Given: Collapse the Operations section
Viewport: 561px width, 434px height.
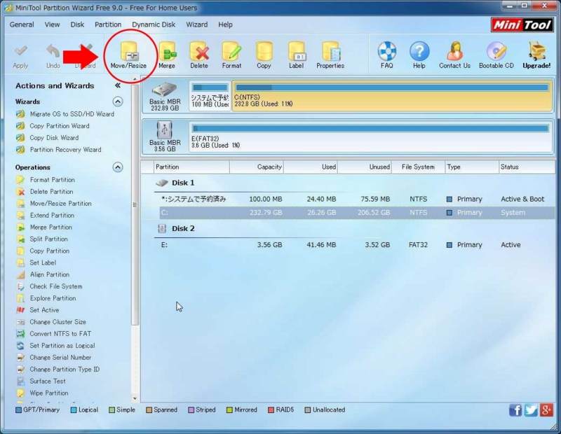Looking at the screenshot, I should 118,167.
